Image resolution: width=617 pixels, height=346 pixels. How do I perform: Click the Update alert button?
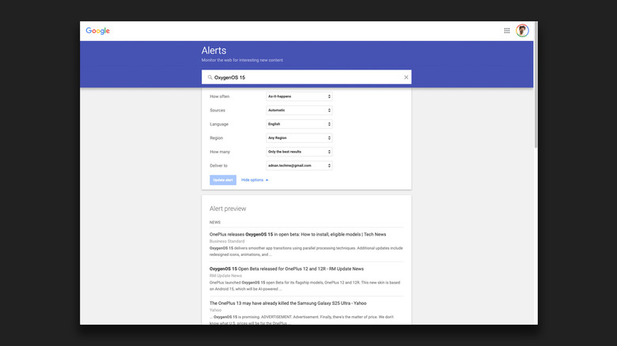pyautogui.click(x=223, y=180)
